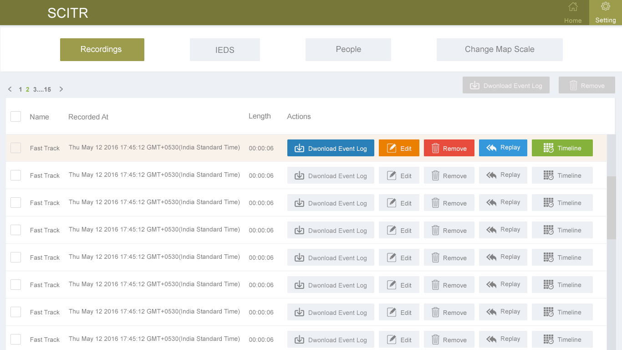Click the orange Edit button

pyautogui.click(x=399, y=148)
